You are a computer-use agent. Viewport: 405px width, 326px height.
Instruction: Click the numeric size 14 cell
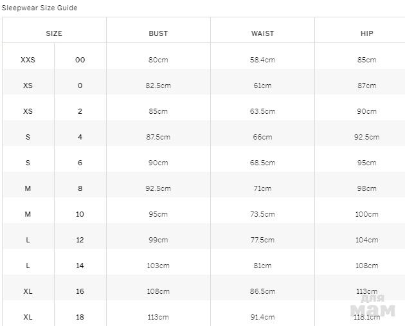80,266
